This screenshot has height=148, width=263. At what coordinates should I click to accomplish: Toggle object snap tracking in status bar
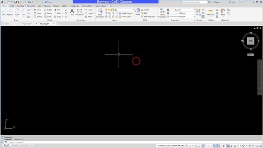pos(215,146)
